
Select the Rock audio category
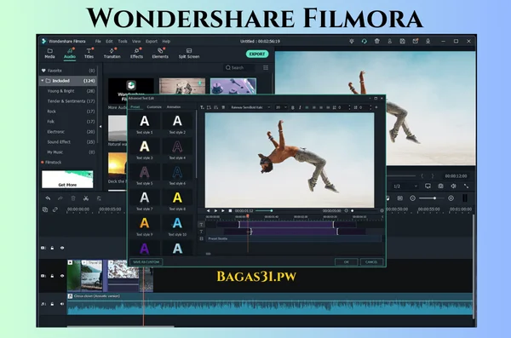[68, 112]
